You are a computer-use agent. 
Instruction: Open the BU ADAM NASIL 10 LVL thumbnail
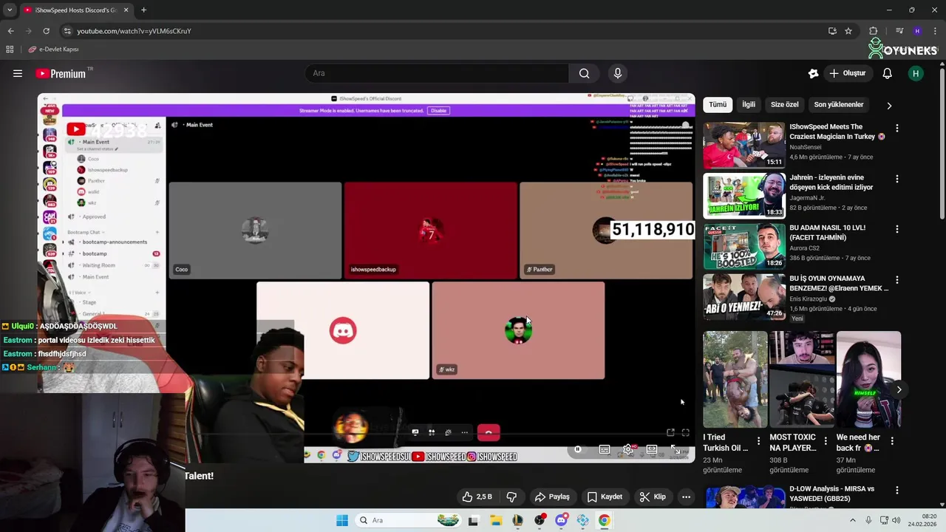pos(744,246)
